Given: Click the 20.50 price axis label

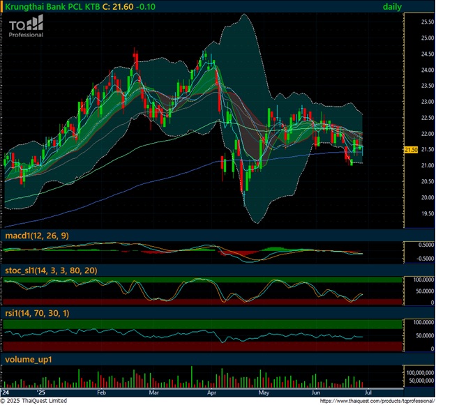Looking at the screenshot, I should click(x=428, y=182).
